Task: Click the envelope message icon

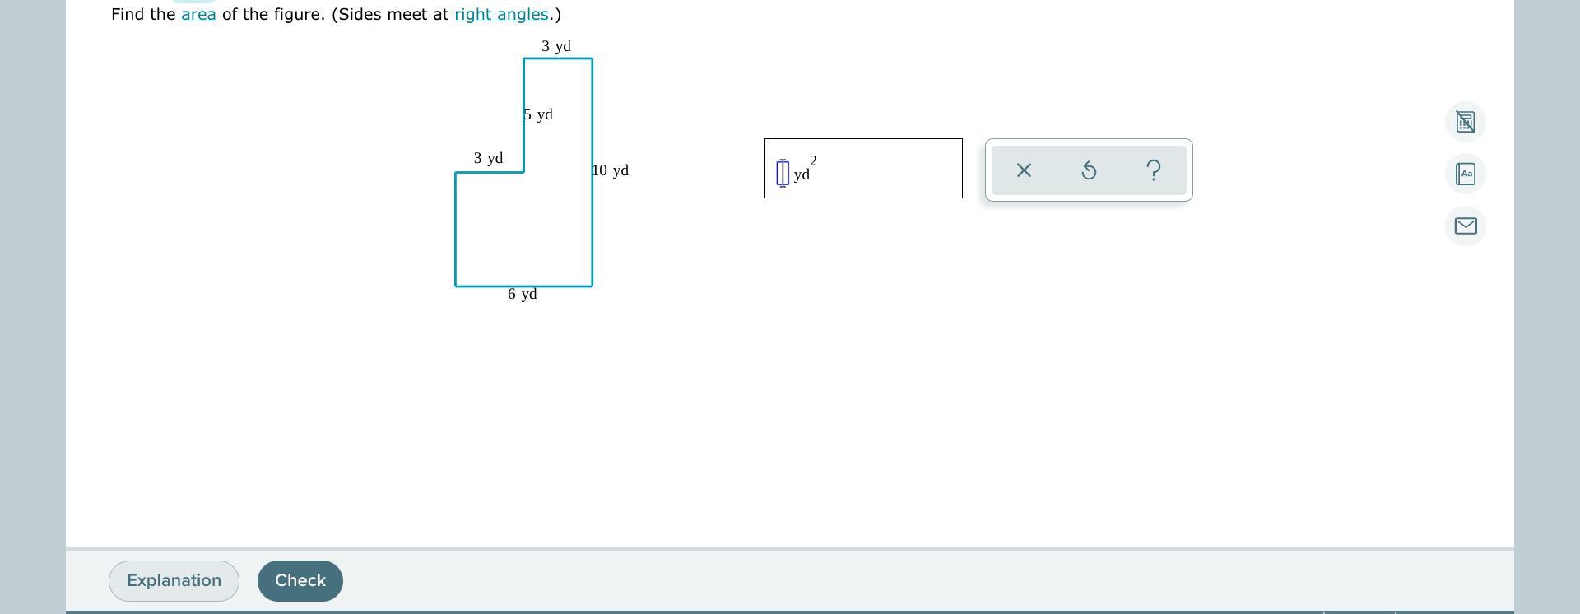Action: click(1465, 226)
